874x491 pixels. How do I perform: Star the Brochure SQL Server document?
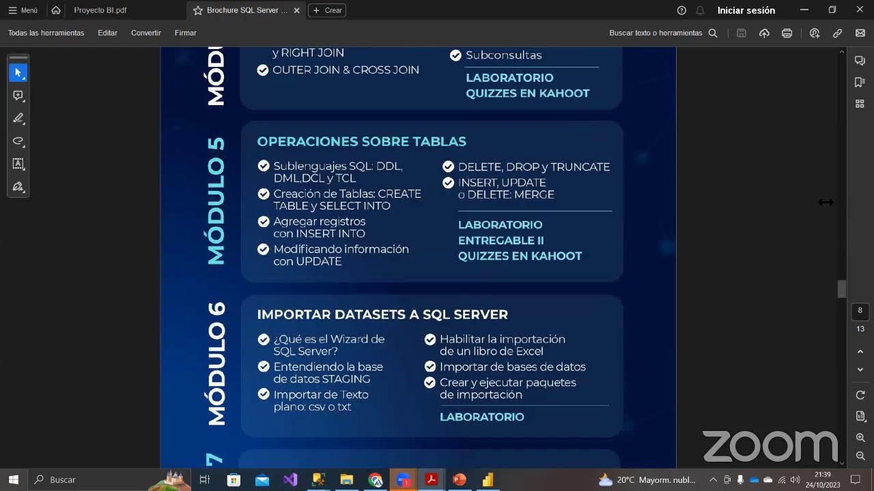tap(197, 10)
